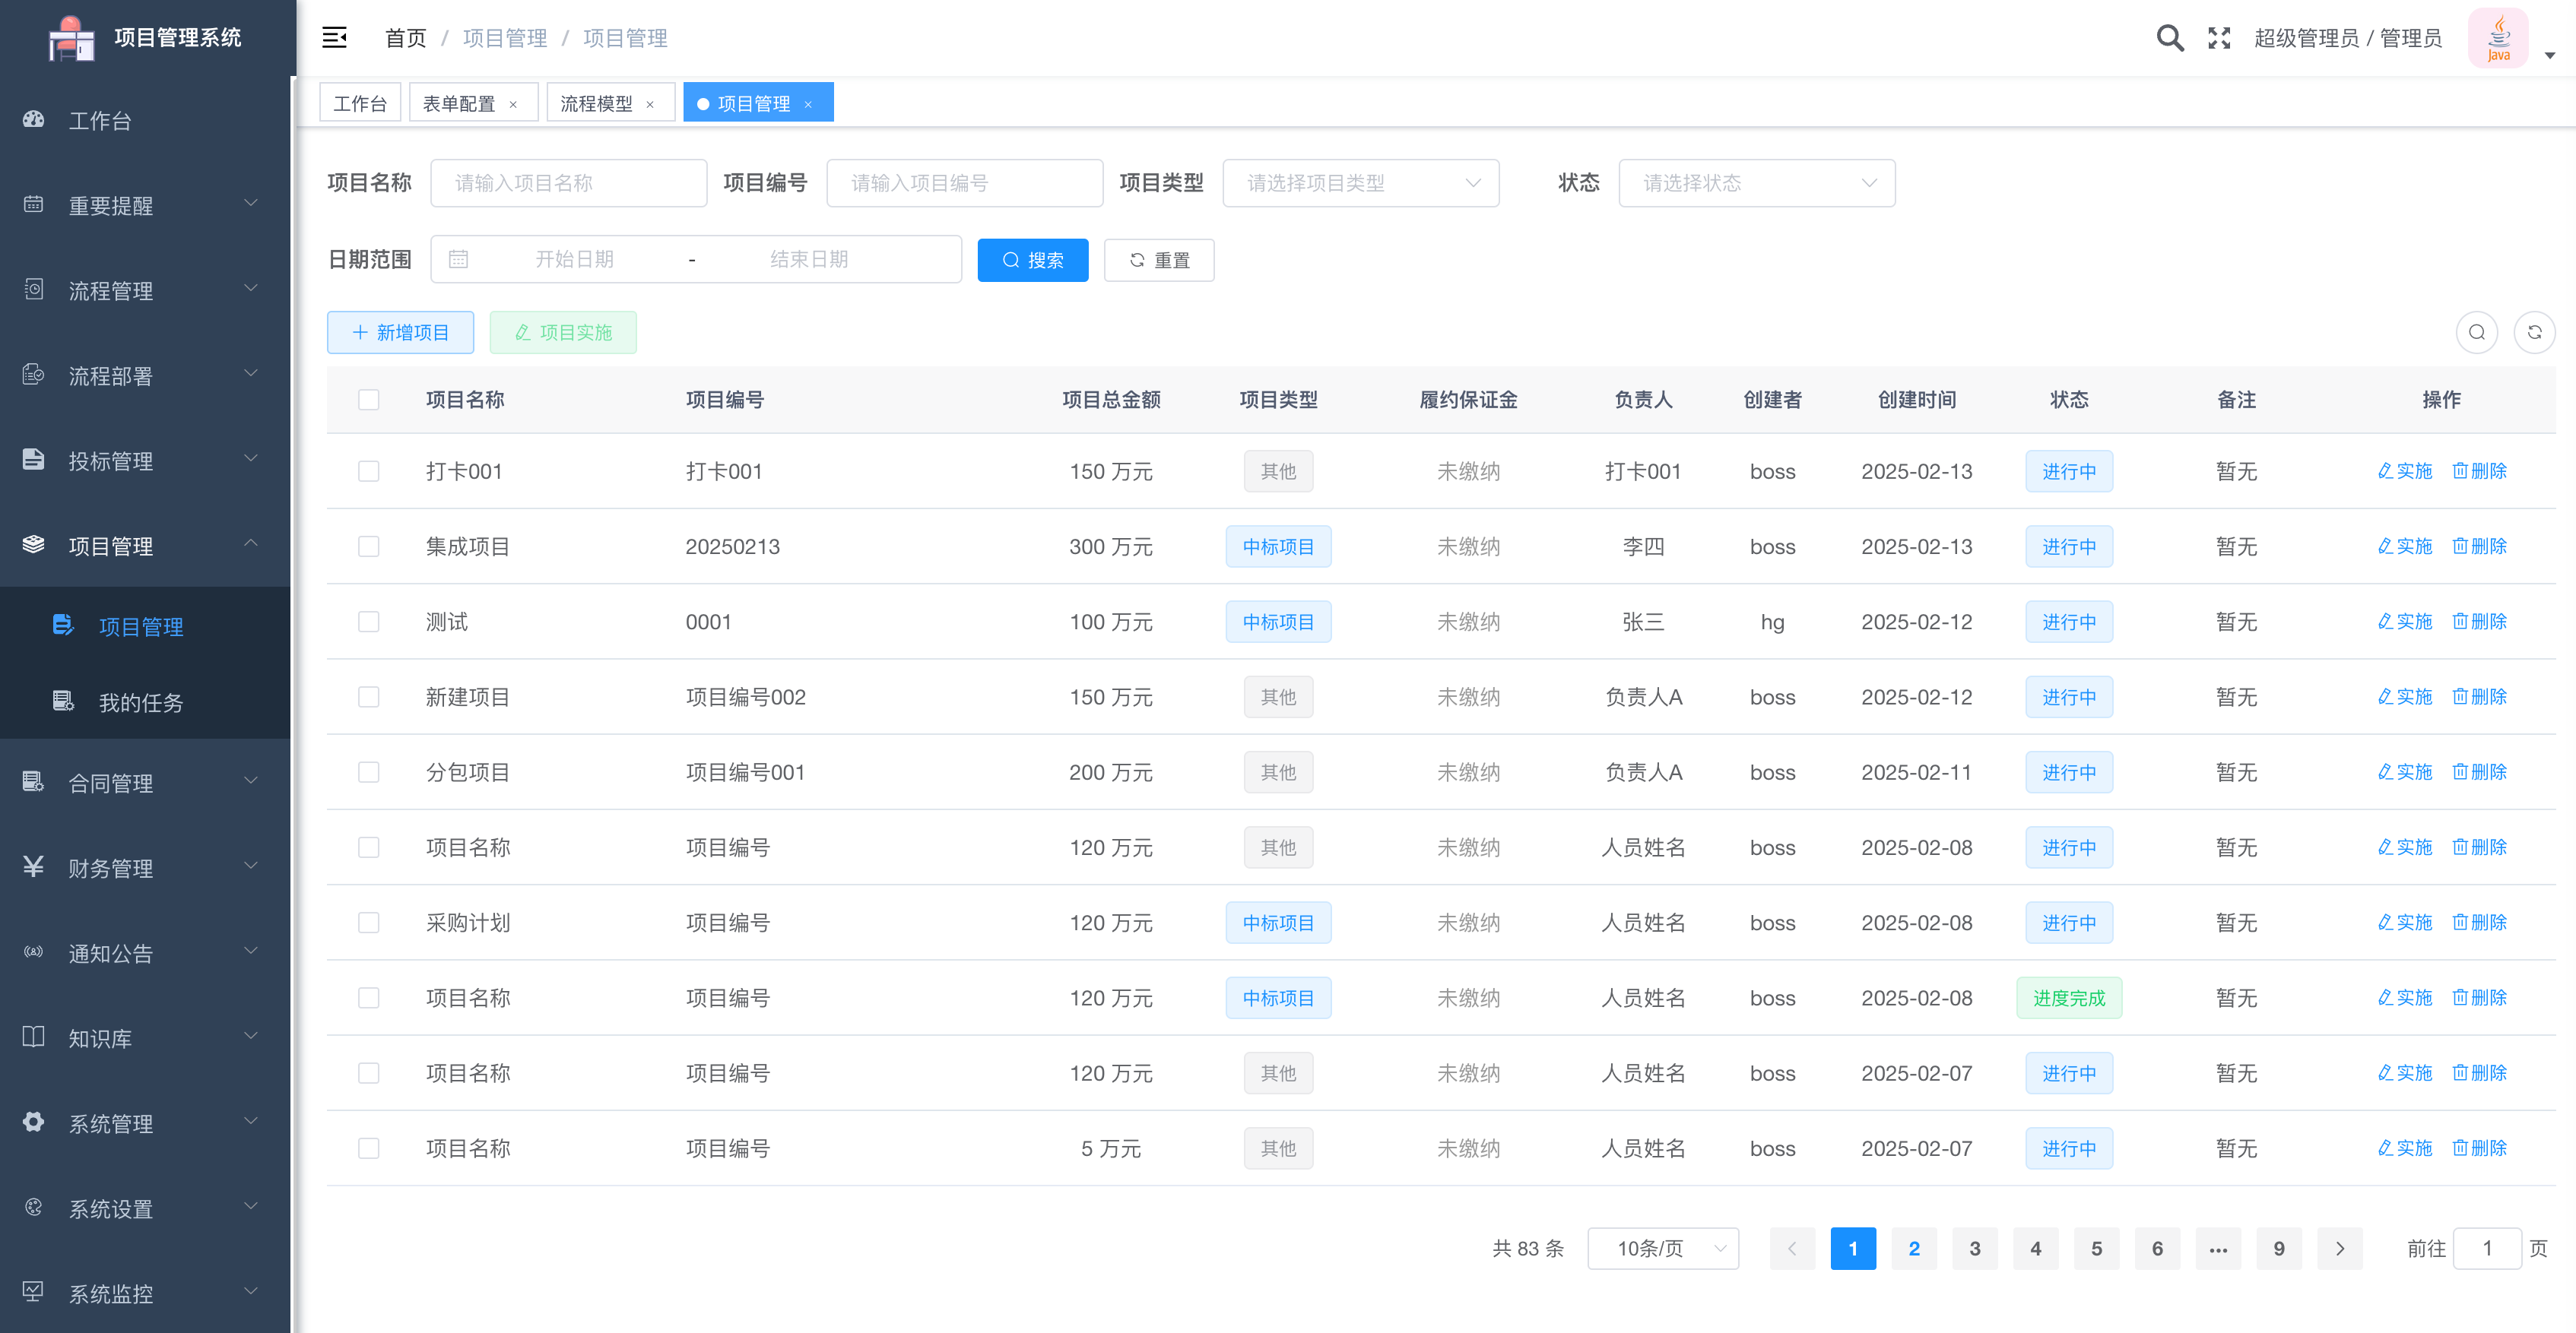The height and width of the screenshot is (1333, 2576).
Task: Click the 新增项目 button
Action: [400, 332]
